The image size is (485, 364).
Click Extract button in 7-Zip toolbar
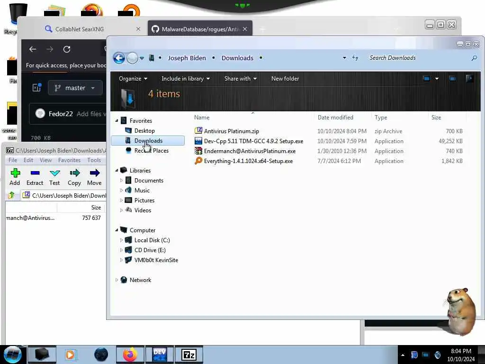pos(35,177)
